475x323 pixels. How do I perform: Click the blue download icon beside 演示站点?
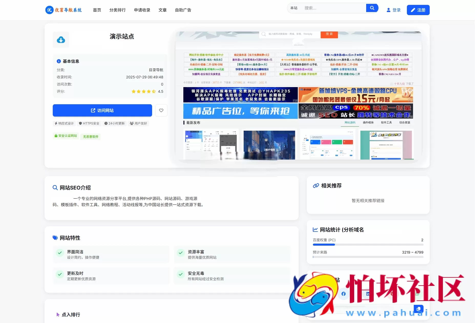click(61, 40)
